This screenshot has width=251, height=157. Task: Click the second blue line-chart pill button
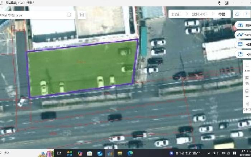click(243, 34)
